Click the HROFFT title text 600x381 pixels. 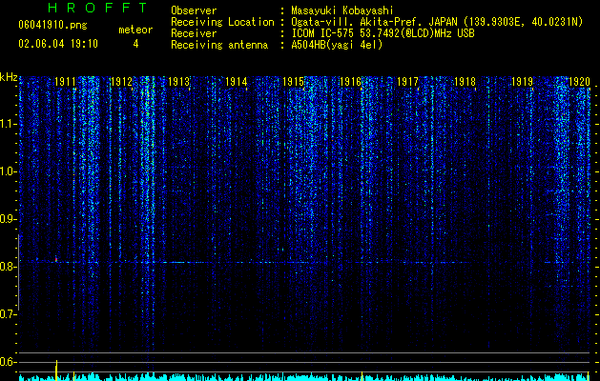[98, 8]
